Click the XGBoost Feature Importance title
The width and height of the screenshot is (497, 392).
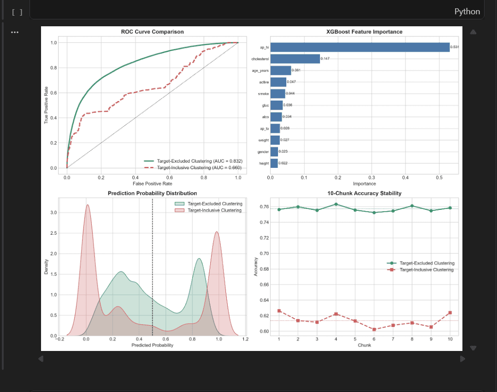[x=364, y=32]
